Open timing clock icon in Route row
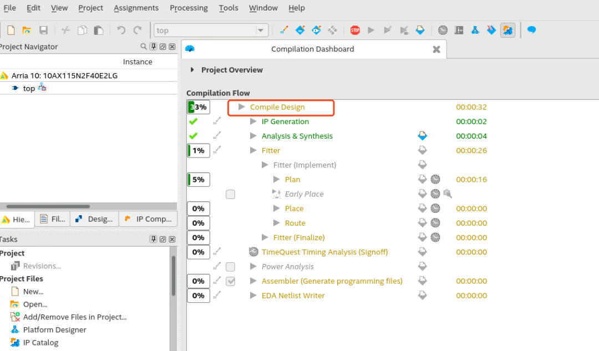The height and width of the screenshot is (351, 599). (435, 223)
